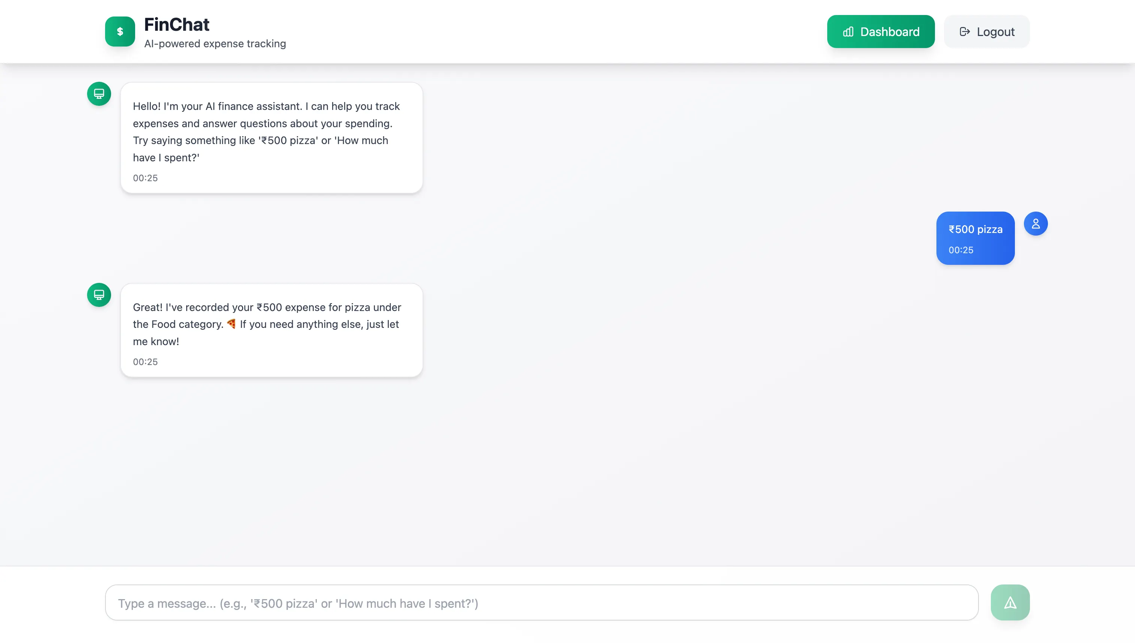The image size is (1135, 643).
Task: Click the send paper-plane icon
Action: (x=1010, y=602)
